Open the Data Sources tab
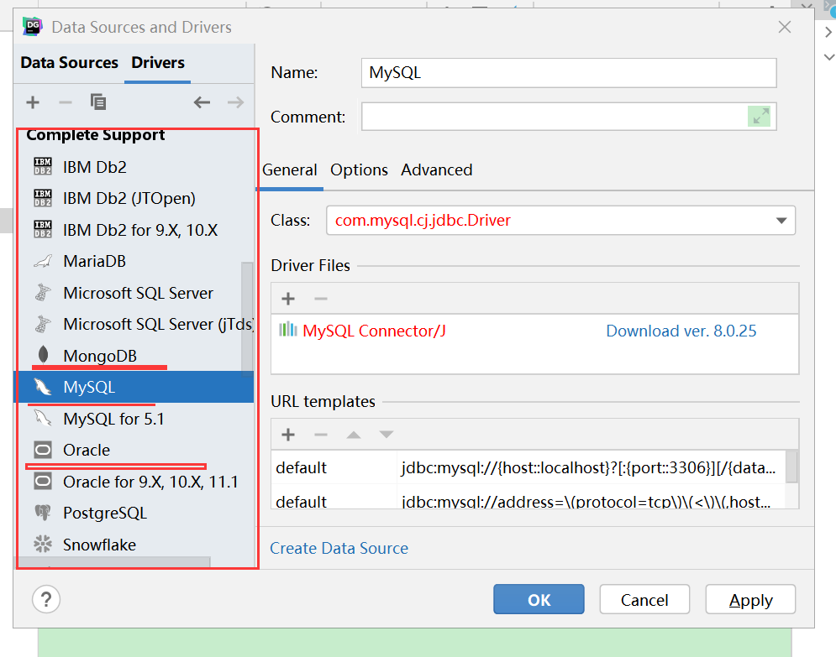 click(x=69, y=62)
